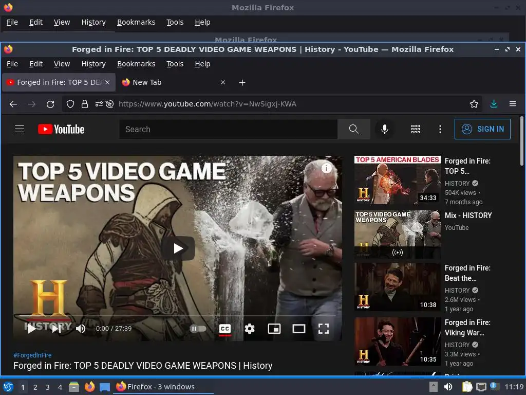
Task: Toggle the autoplay switch in the player
Action: pyautogui.click(x=198, y=329)
